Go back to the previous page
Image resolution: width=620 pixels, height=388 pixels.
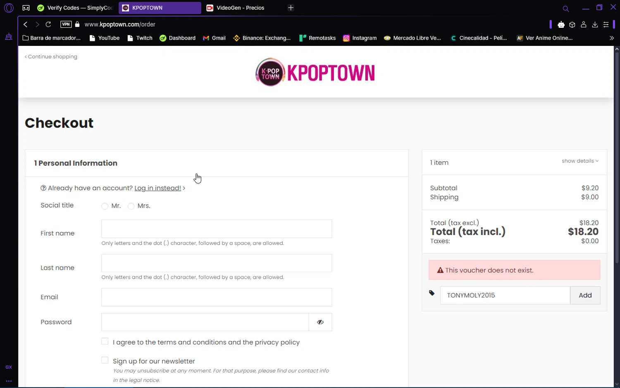pyautogui.click(x=26, y=24)
